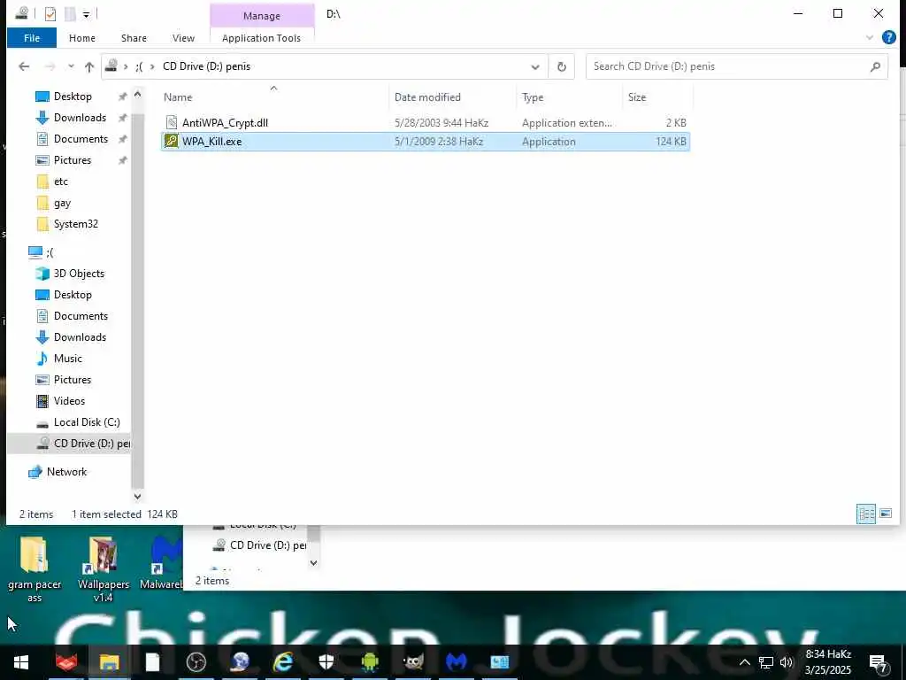Image resolution: width=906 pixels, height=680 pixels.
Task: Click the AntiWPA_Crypt.dll file icon
Action: tap(171, 122)
